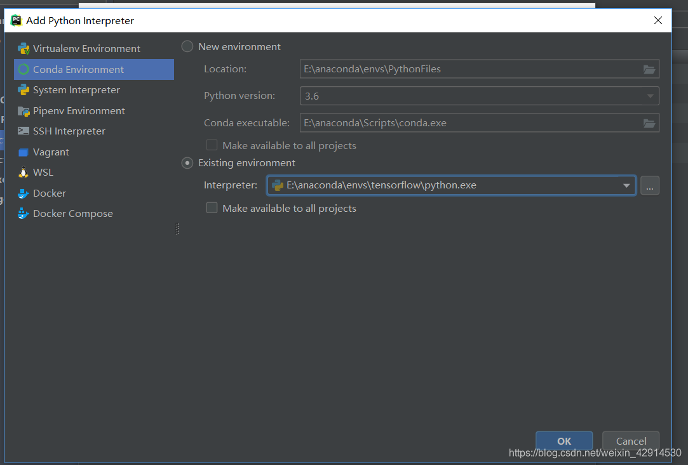This screenshot has height=465, width=688.
Task: Click the Pipenv Environment folder icon
Action: (24, 111)
